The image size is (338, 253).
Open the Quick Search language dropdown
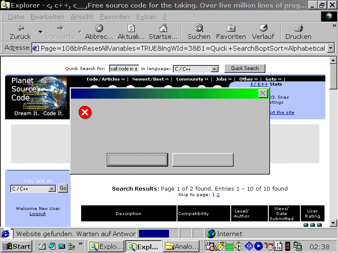point(214,69)
